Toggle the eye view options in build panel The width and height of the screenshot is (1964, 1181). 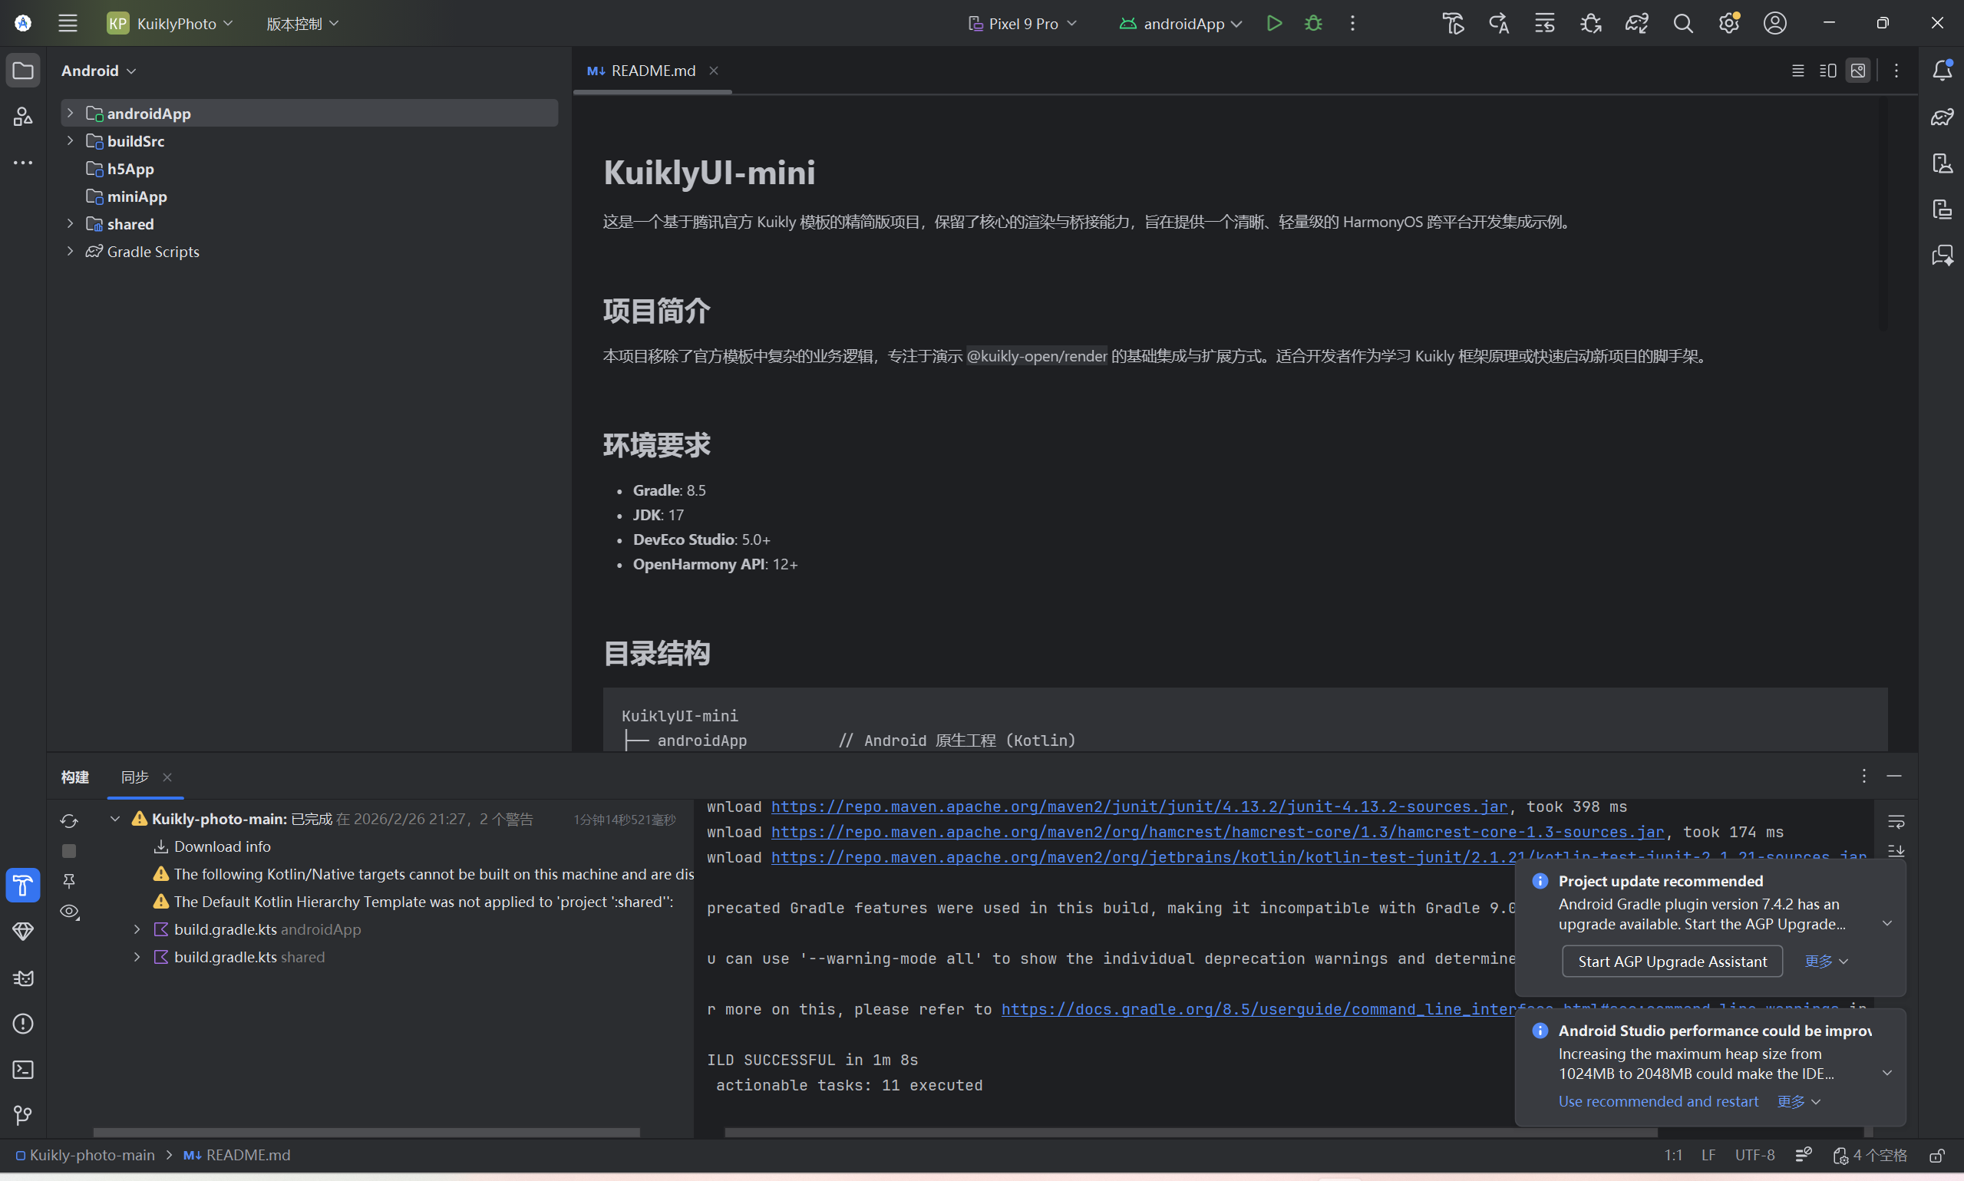[69, 911]
